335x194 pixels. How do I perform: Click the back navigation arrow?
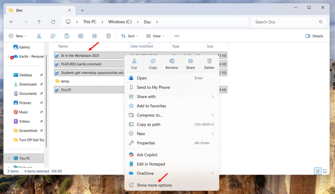11,22
